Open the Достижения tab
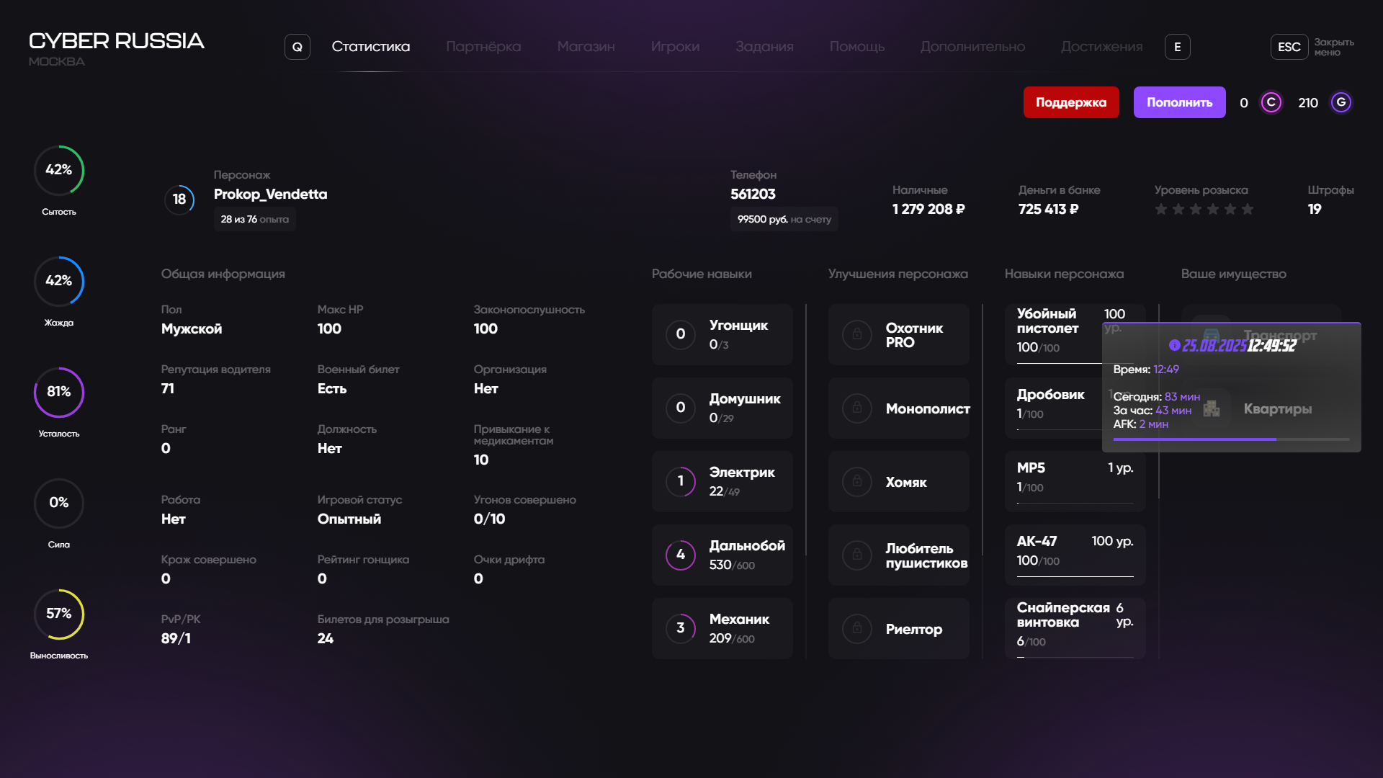The width and height of the screenshot is (1383, 778). (1102, 47)
